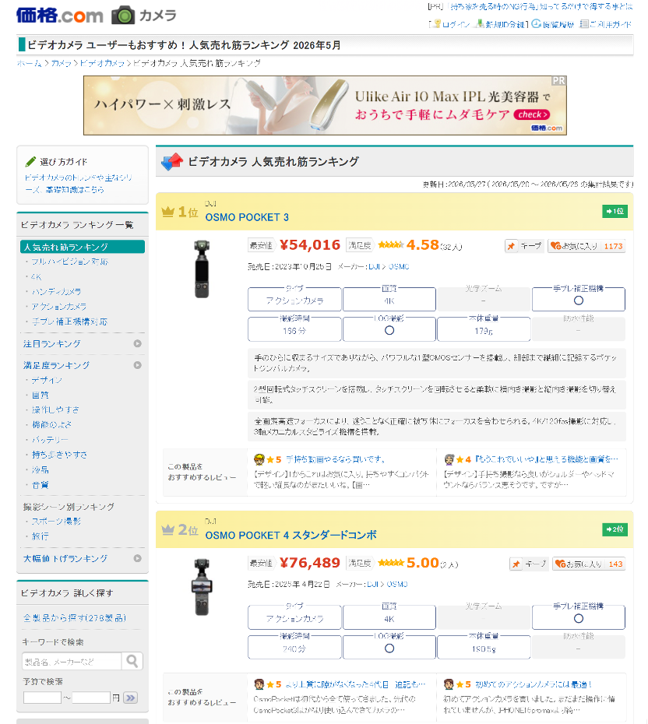Click OSMO POCKET 3 product thumbnail
Viewport: 648px width, 724px height.
coord(202,269)
